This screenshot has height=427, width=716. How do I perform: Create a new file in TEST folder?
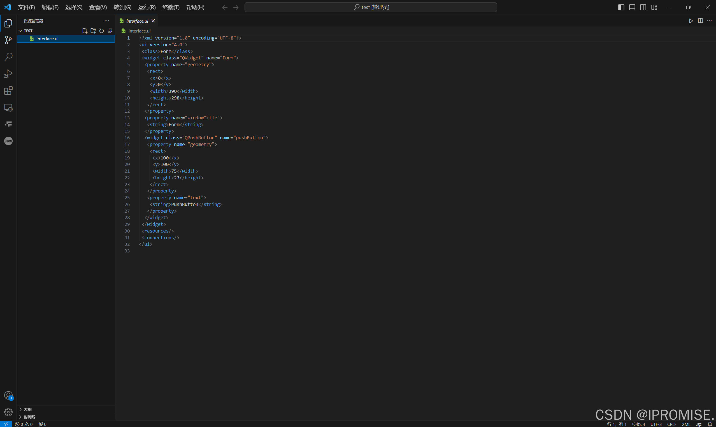tap(85, 31)
